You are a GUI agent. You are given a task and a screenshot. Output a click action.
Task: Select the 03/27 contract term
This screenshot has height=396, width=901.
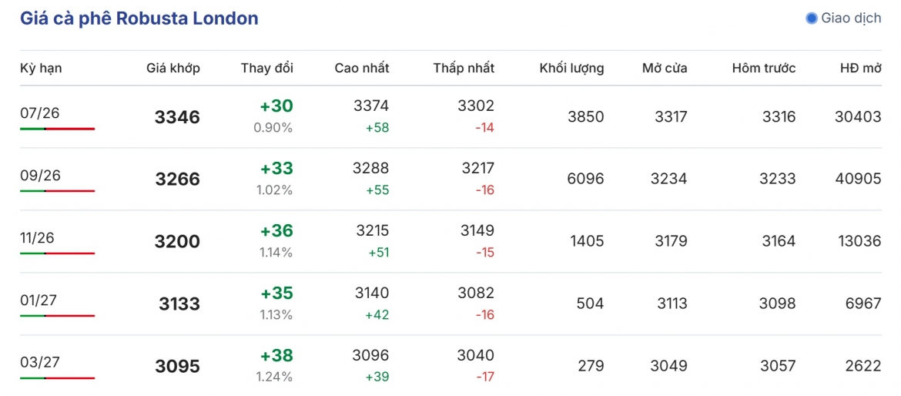[39, 363]
